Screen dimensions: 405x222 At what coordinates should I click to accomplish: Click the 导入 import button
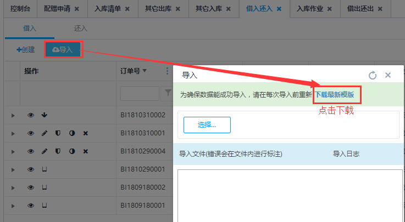click(62, 50)
